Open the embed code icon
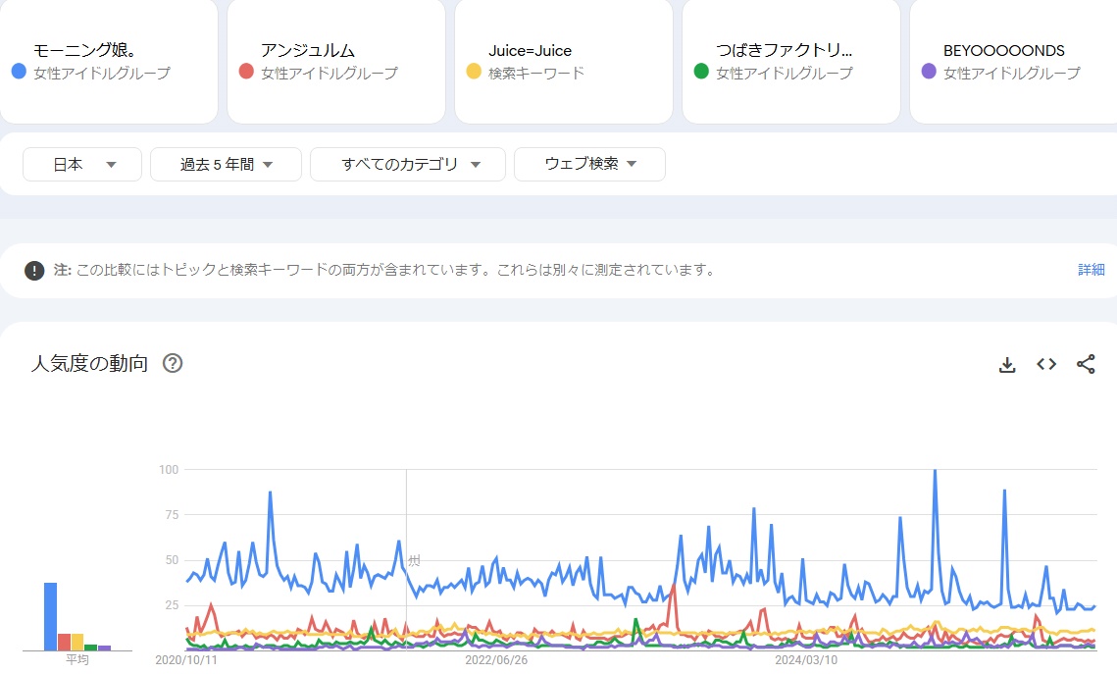The height and width of the screenshot is (674, 1117). click(1046, 365)
